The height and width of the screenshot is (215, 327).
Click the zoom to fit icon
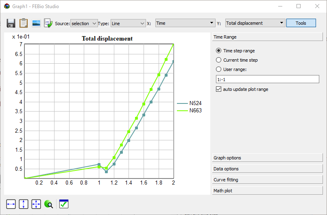click(36, 204)
